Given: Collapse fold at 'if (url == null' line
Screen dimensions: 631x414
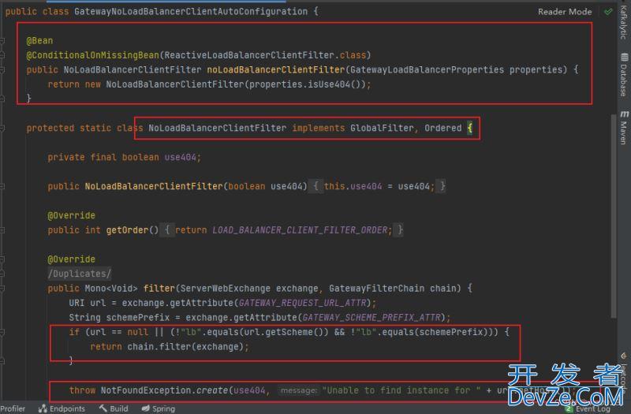Looking at the screenshot, I should 2,332.
